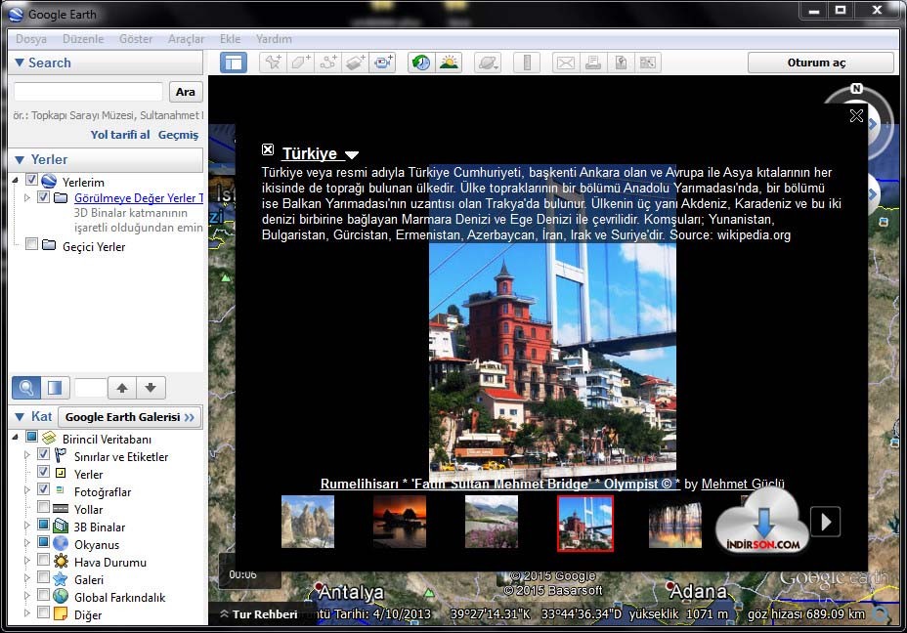907x633 pixels.
Task: Open the Yol tarifi al link
Action: tap(120, 135)
